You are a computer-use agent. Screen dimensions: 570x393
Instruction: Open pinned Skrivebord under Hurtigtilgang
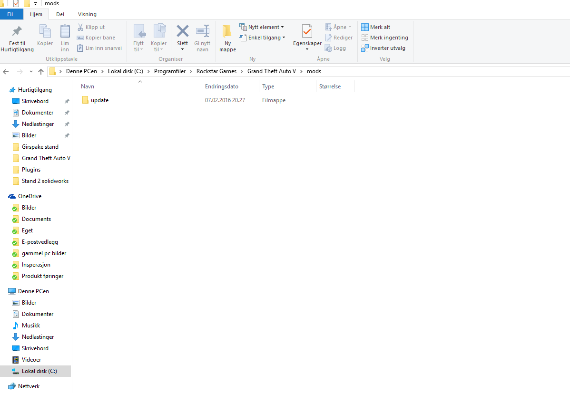(35, 101)
